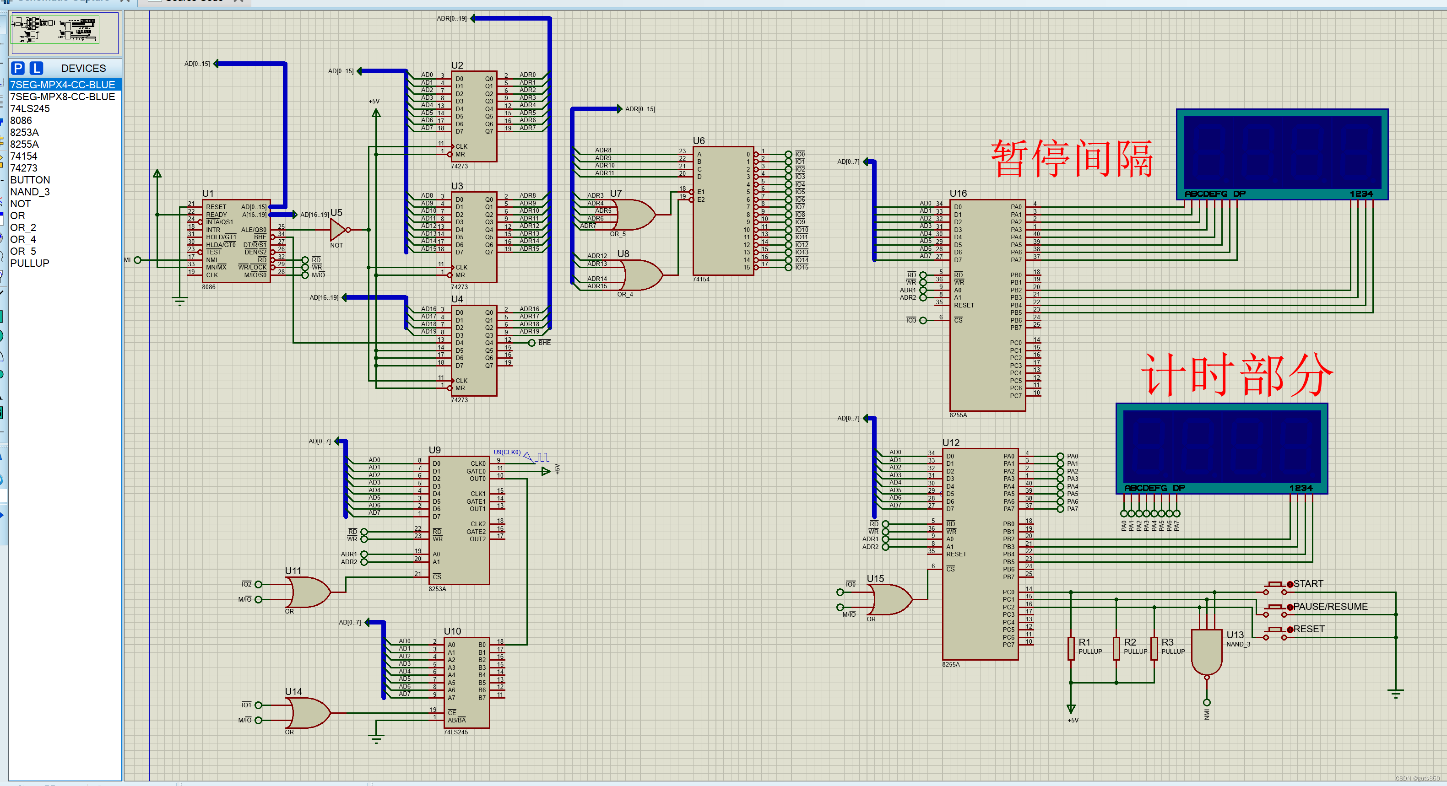Select the R3 pull-up resistor
Viewport: 1447px width, 786px height.
(1154, 648)
